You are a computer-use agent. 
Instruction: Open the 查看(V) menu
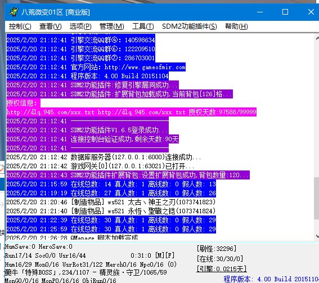tap(50, 26)
